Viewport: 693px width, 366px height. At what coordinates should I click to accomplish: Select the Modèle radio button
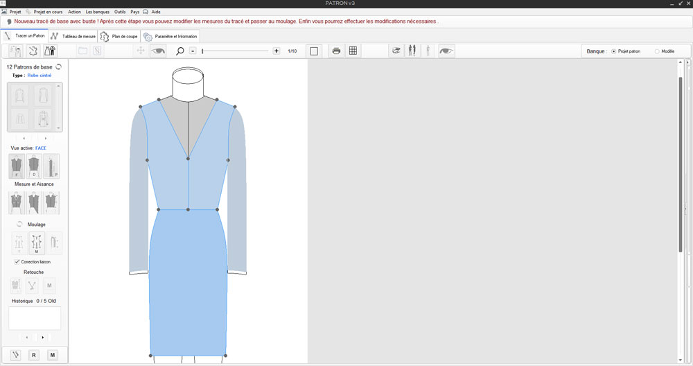pyautogui.click(x=657, y=51)
